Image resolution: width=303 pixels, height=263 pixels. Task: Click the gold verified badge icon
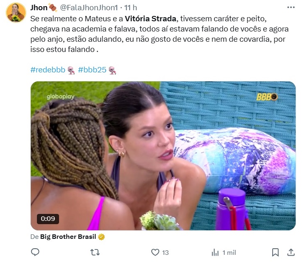tap(101, 237)
